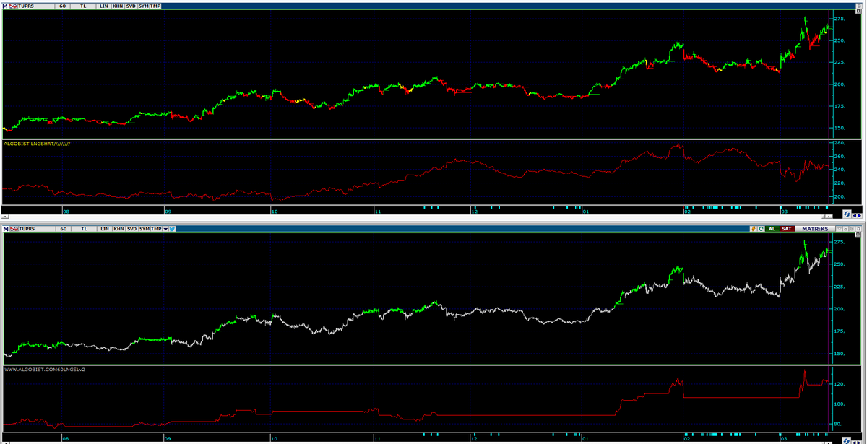The image size is (867, 444).
Task: Click the SYM button in the top chart toolbar
Action: [144, 6]
